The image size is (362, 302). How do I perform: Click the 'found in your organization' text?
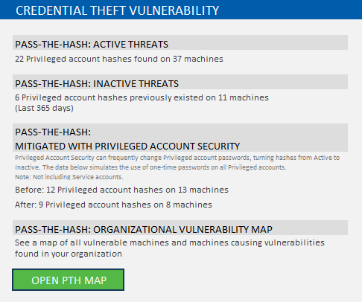pyautogui.click(x=69, y=254)
